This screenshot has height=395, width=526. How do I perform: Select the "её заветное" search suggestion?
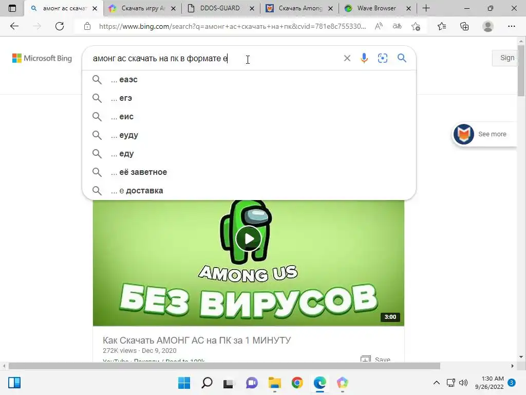(x=249, y=172)
